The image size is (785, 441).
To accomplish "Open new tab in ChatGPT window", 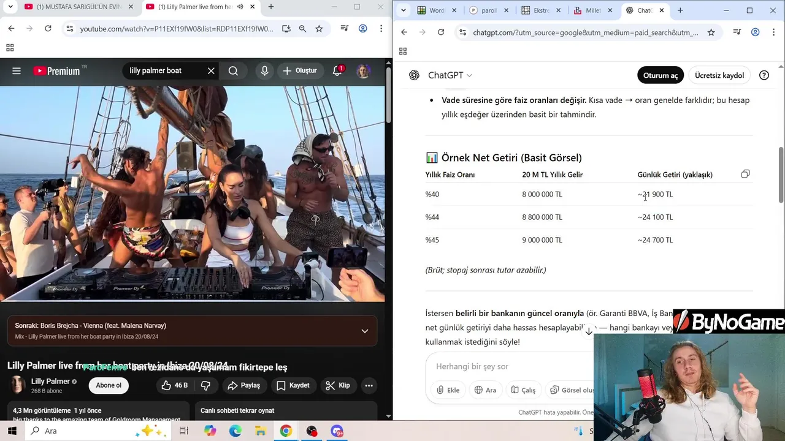I will [680, 10].
